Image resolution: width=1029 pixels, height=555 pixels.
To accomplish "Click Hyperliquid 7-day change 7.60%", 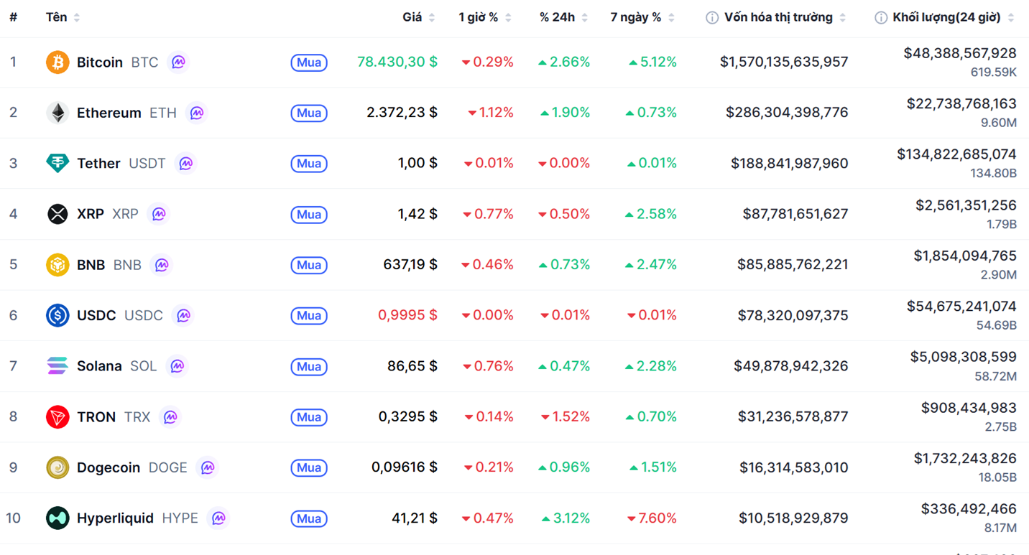I will 652,518.
